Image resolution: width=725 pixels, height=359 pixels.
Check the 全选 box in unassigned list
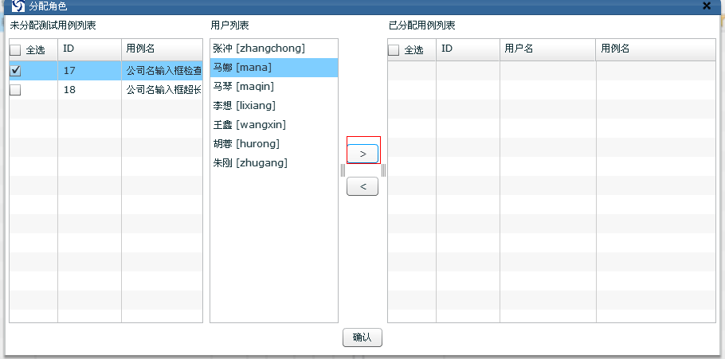click(x=15, y=50)
